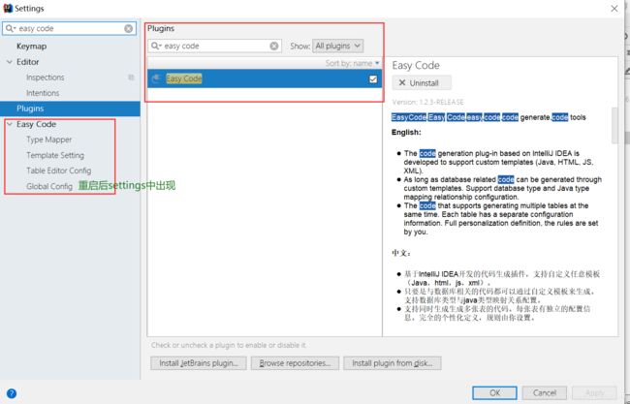
Task: Open Easy Code settings section
Action: [x=36, y=124]
